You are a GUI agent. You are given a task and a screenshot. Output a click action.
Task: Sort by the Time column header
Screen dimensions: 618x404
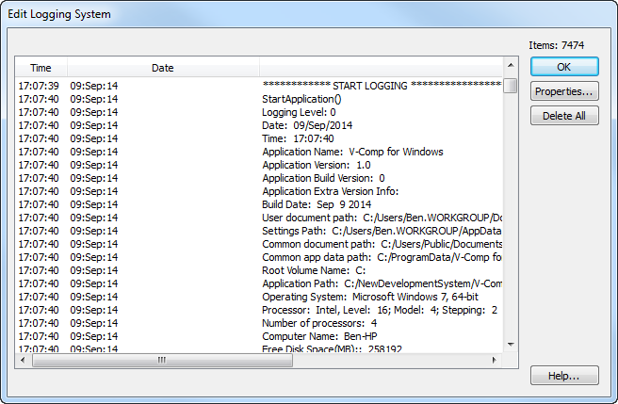pyautogui.click(x=41, y=68)
